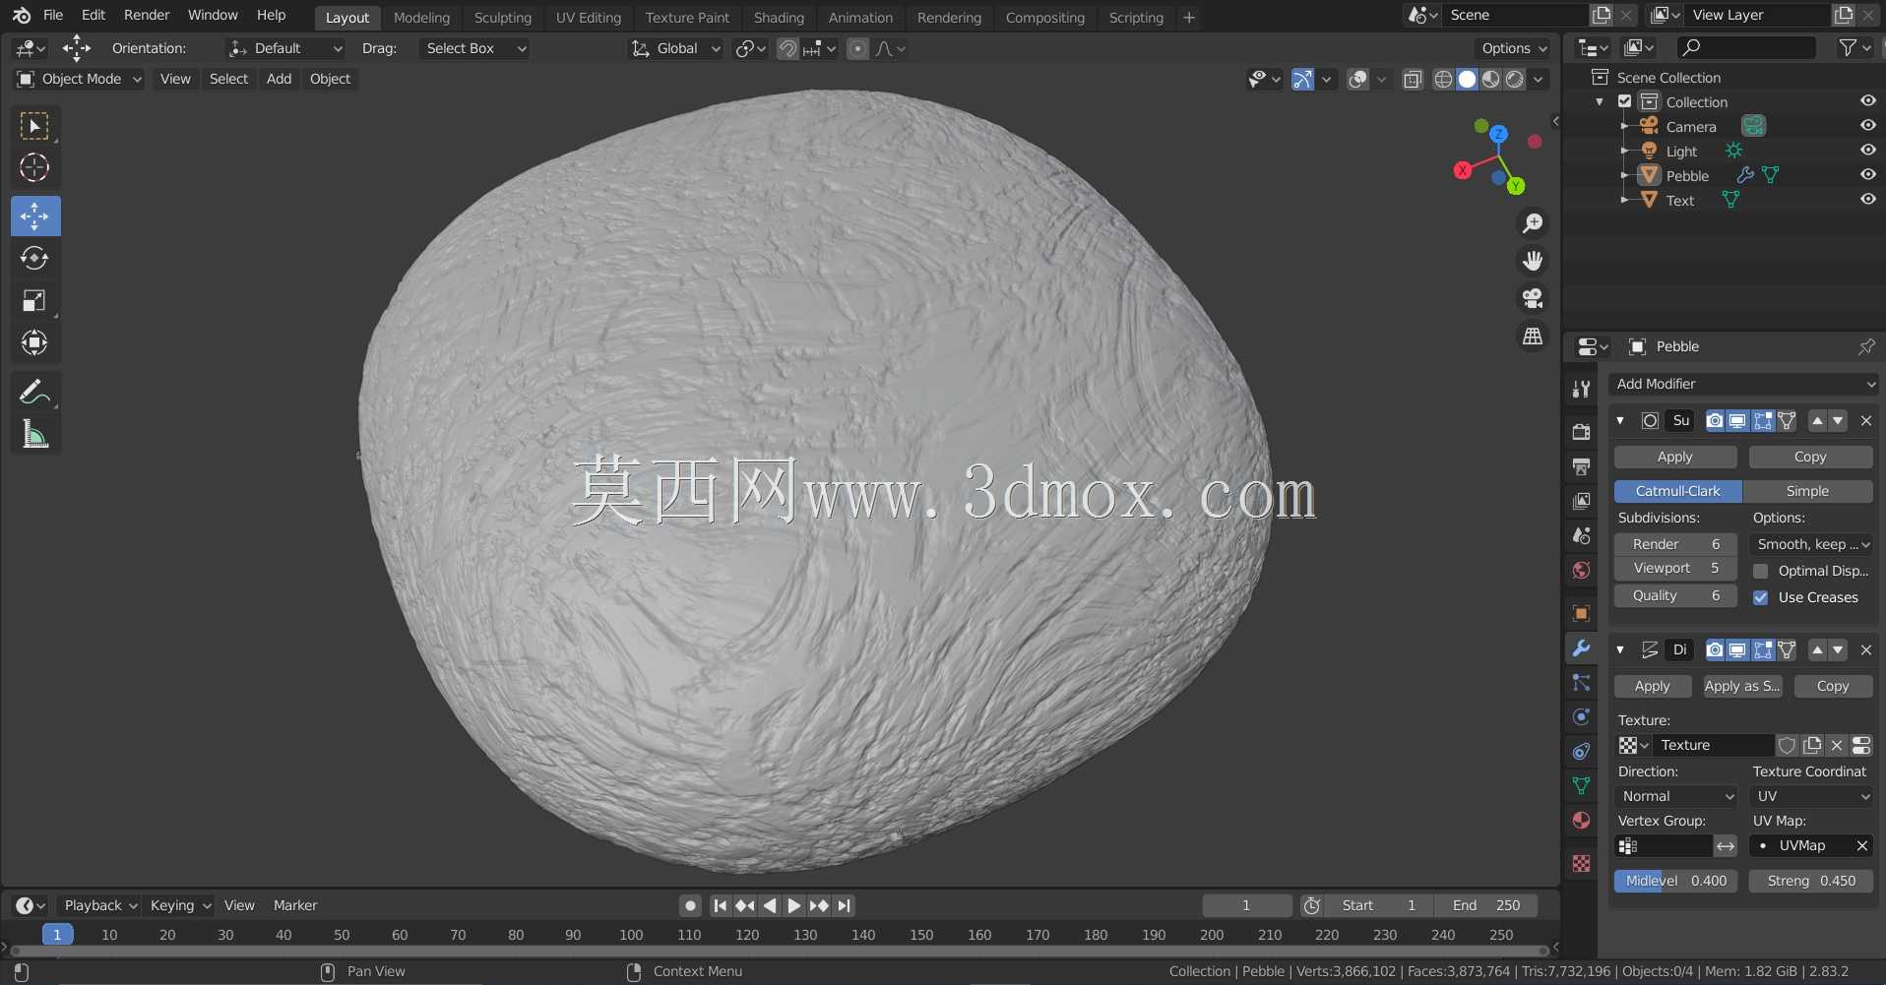The image size is (1886, 985).
Task: Switch perspective/orthographic grid icon
Action: pos(1533,337)
